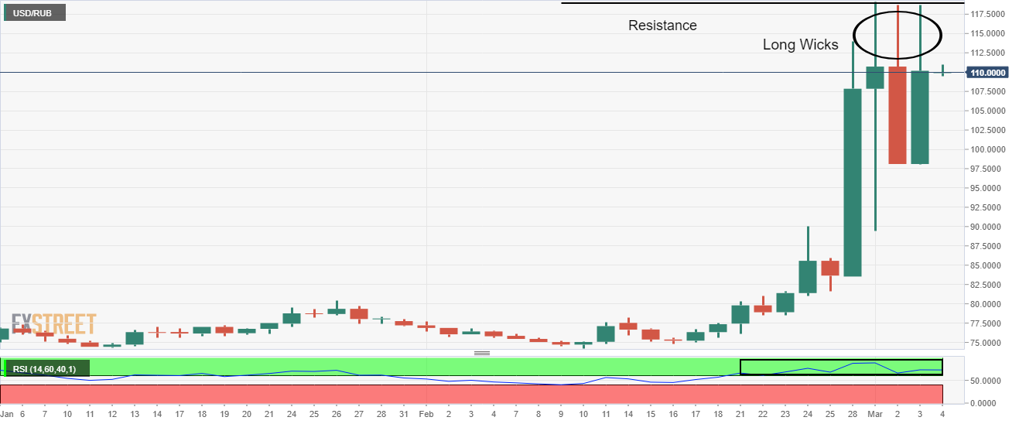Select the RSI (14,60,40,1) indicator label
1019x424 pixels.
tap(48, 369)
